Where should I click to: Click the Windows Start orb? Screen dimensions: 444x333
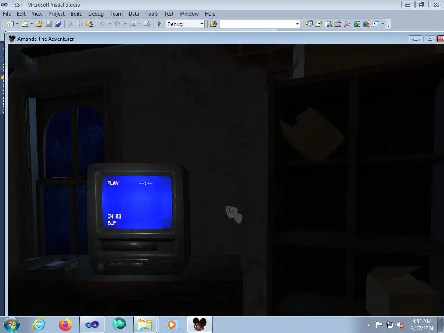[x=12, y=324]
